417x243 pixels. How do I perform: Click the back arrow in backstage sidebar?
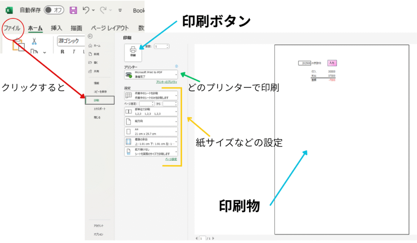[x=90, y=36]
